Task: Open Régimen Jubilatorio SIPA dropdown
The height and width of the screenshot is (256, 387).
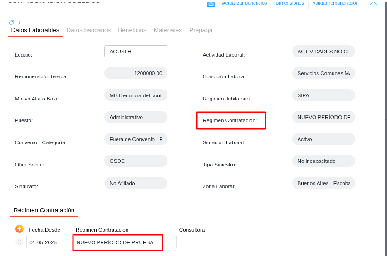Action: click(323, 95)
